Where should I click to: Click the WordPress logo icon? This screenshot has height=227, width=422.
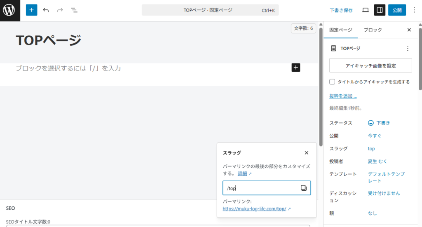pos(10,10)
